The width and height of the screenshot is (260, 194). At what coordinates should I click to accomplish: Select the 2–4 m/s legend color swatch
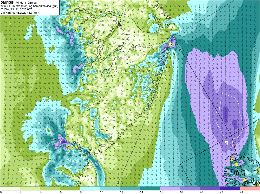(30, 189)
